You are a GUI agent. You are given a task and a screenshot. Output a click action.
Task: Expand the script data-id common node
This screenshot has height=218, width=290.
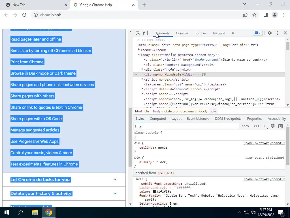click(x=142, y=89)
